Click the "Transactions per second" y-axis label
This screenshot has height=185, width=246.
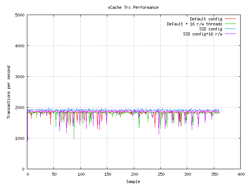tap(8, 92)
